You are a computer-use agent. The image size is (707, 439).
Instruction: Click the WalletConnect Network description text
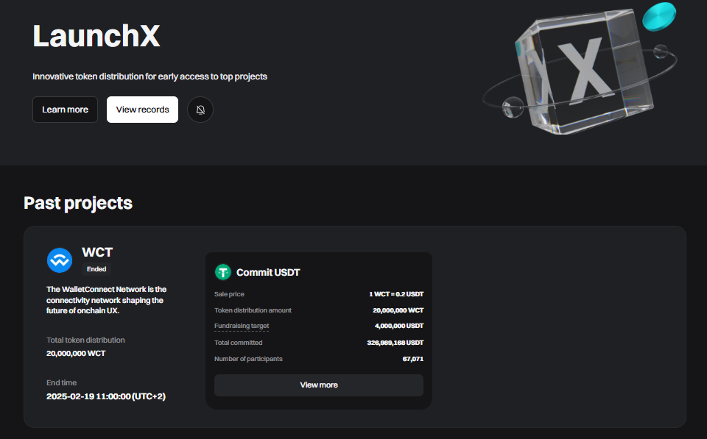click(106, 300)
